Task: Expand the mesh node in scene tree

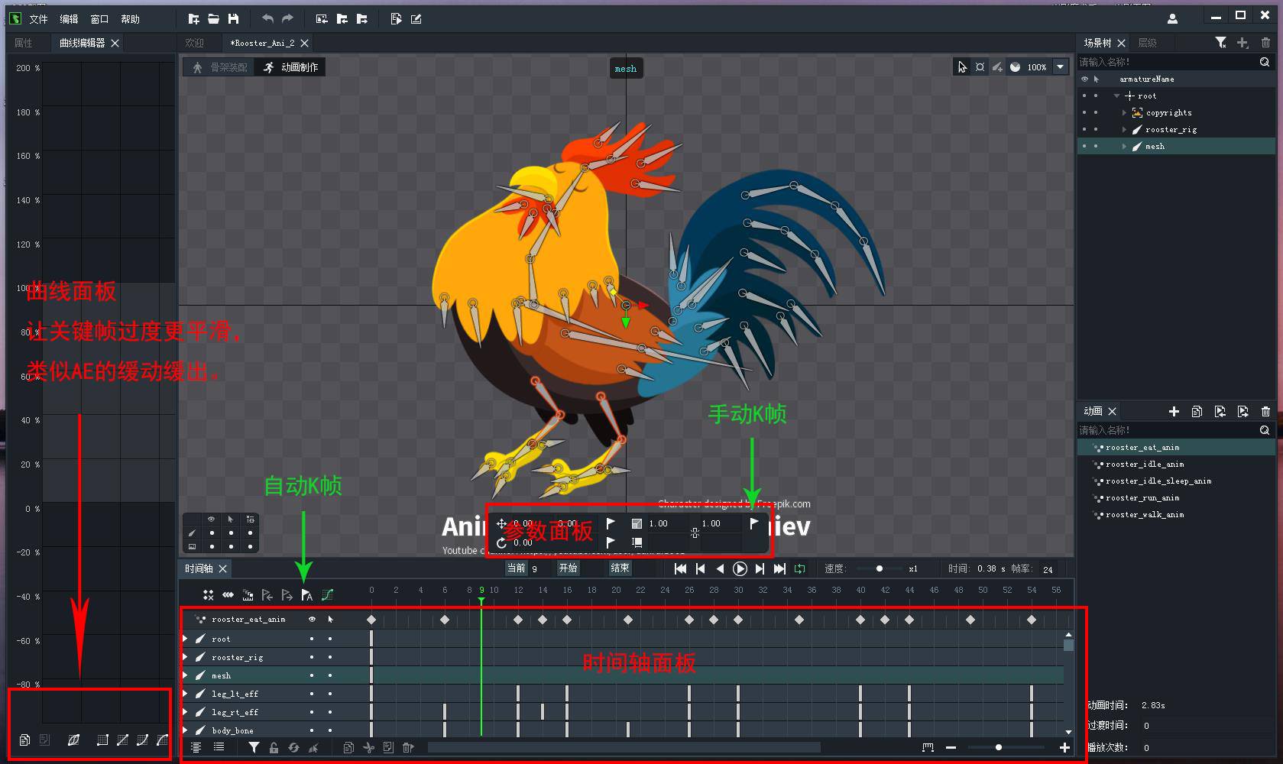Action: [x=1124, y=146]
